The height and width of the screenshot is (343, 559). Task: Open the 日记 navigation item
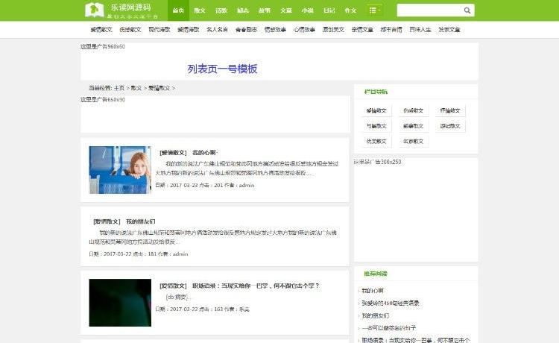329,10
